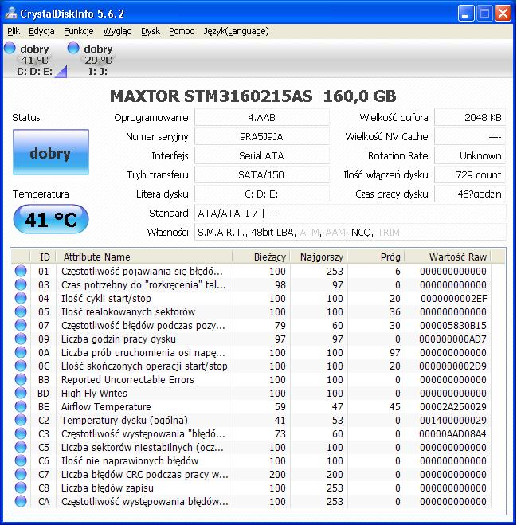Click the Bieżący column header
This screenshot has width=517, height=525.
coord(261,257)
